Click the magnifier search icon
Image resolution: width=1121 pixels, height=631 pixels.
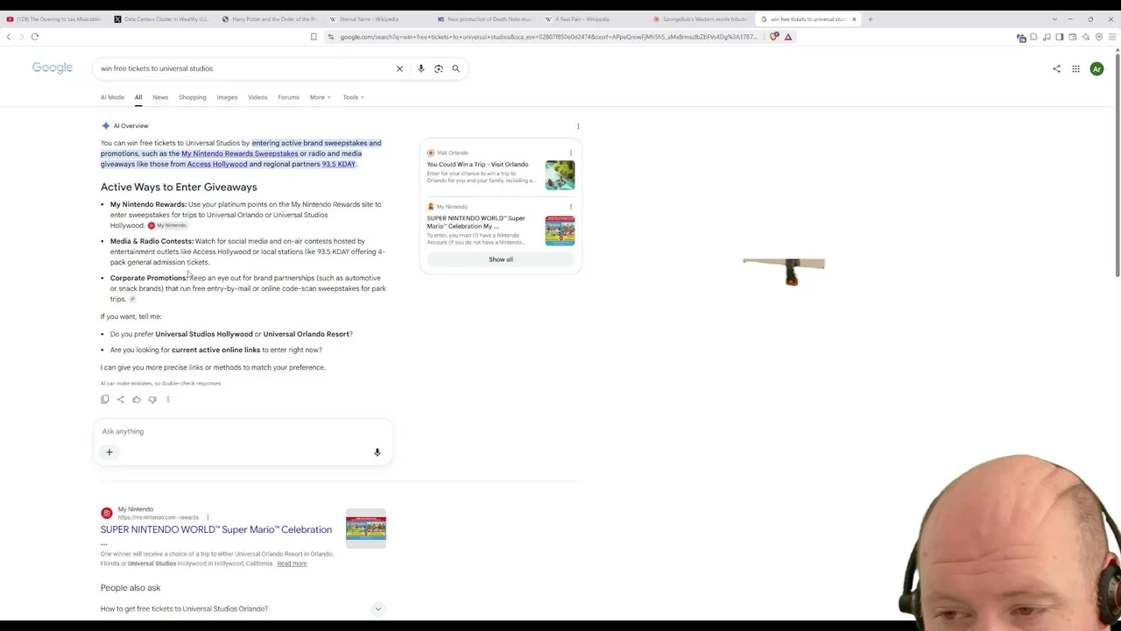tap(455, 68)
